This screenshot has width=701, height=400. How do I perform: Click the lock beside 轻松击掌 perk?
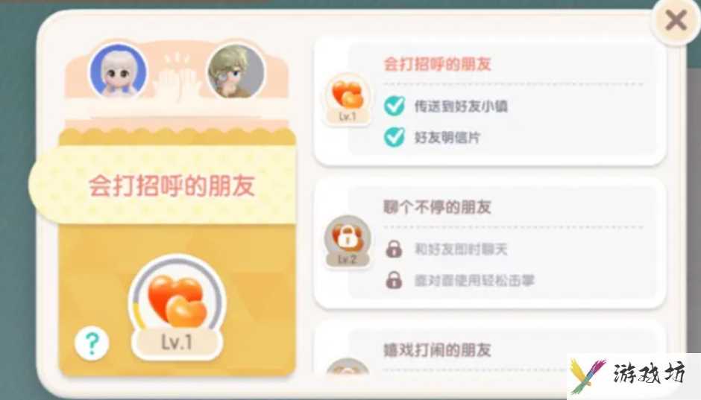click(x=394, y=280)
